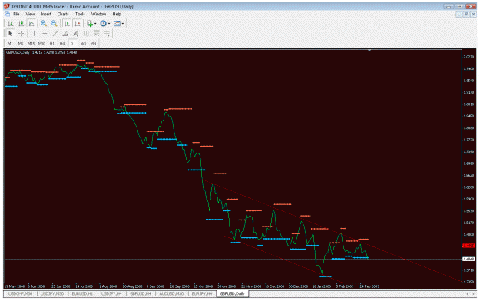Open the File menu
480x301 pixels.
pos(16,14)
